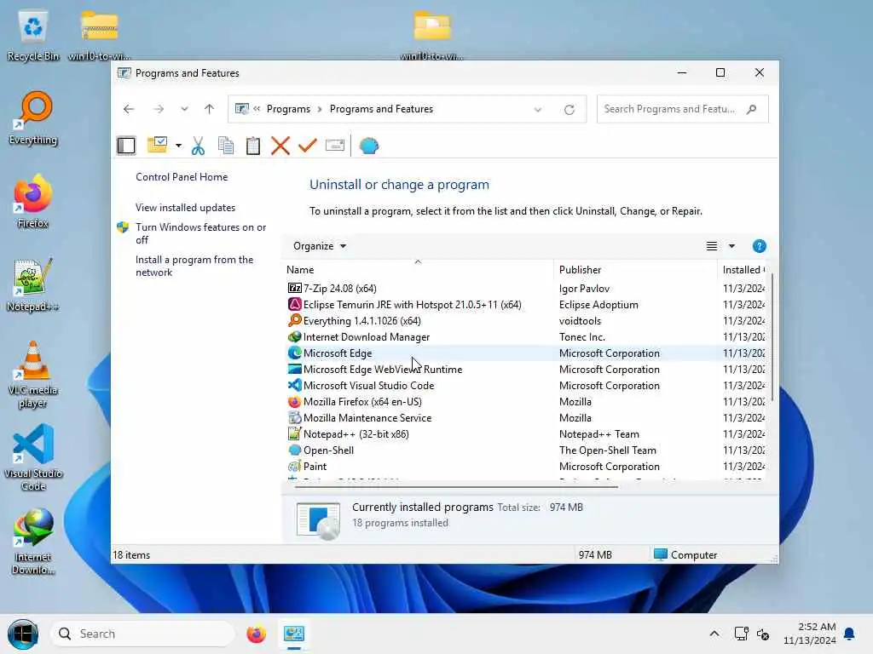Click the Copy toolbar icon
873x654 pixels.
[x=225, y=146]
